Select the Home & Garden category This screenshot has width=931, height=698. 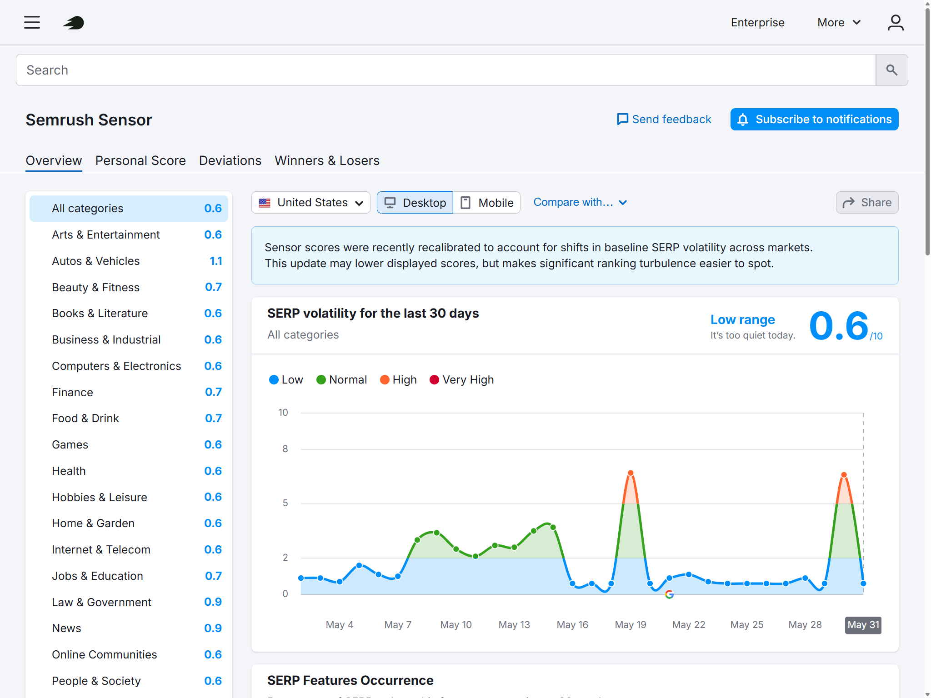(x=129, y=523)
